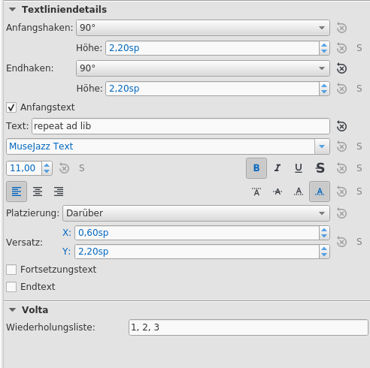
Task: Toggle italic text formatting button
Action: coord(277,168)
